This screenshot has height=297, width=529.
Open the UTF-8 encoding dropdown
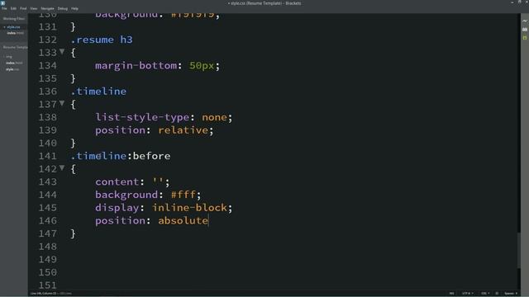click(467, 294)
